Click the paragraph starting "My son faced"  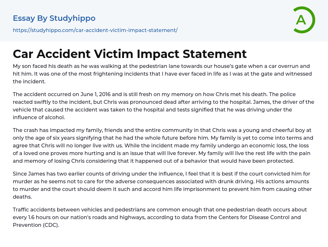(x=162, y=74)
